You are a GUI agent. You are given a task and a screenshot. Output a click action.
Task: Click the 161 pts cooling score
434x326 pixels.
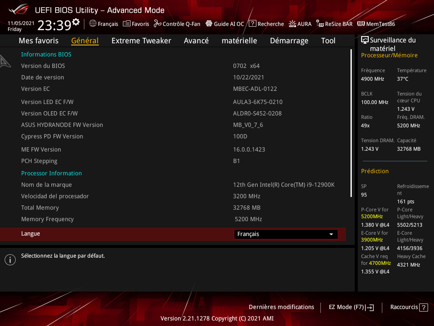point(406,202)
